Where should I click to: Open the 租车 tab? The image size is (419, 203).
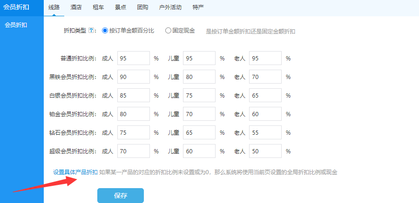pos(99,7)
